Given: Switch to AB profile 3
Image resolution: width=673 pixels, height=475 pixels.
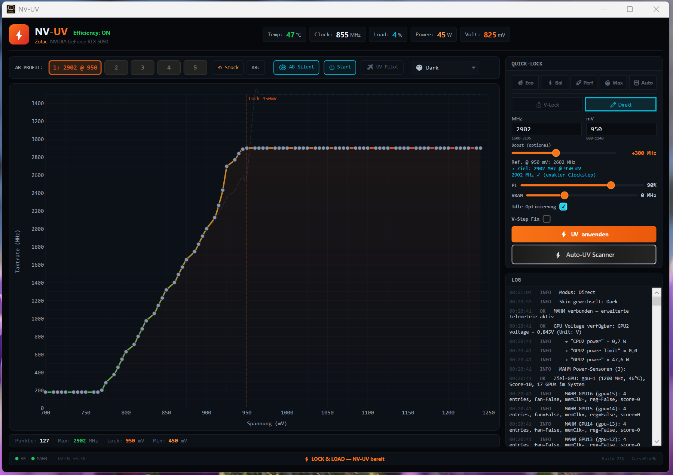Looking at the screenshot, I should click(143, 68).
